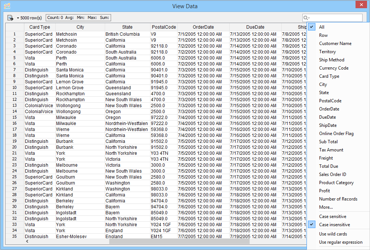Choose OrderDate in search menu
370x250 pixels.
click(338, 109)
